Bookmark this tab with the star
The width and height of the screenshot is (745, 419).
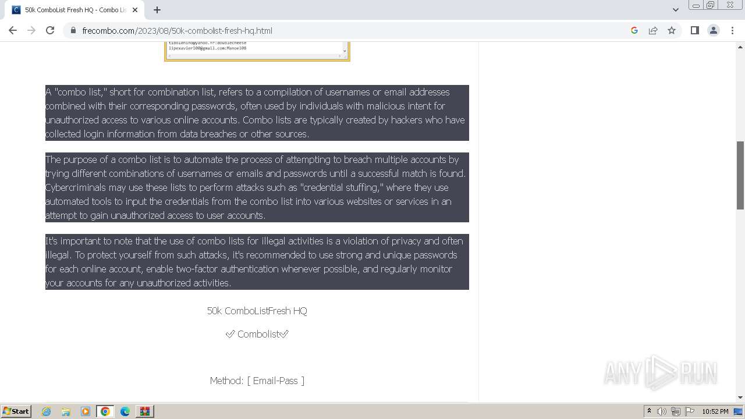click(x=672, y=30)
